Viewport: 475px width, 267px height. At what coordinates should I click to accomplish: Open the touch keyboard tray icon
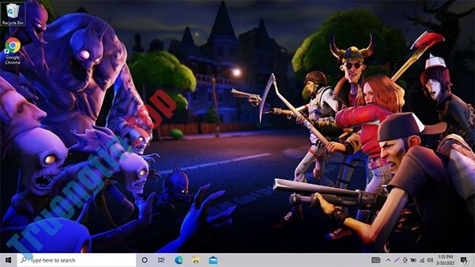pos(376,260)
